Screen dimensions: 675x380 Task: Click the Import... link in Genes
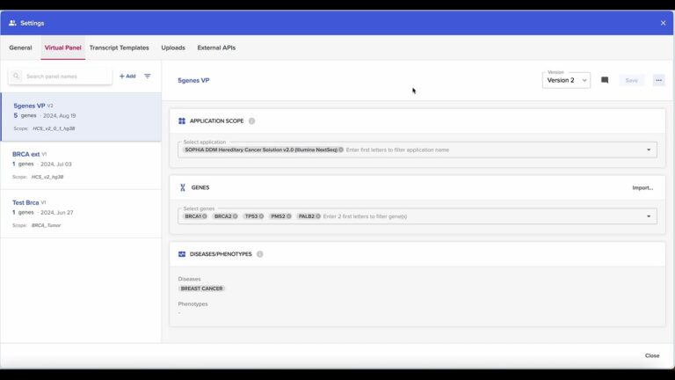(642, 187)
